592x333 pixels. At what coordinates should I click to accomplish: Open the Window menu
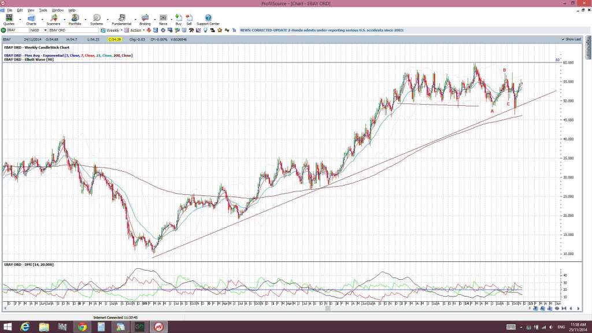pyautogui.click(x=57, y=10)
